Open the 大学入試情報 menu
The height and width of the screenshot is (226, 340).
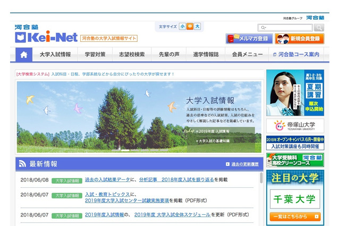point(55,55)
